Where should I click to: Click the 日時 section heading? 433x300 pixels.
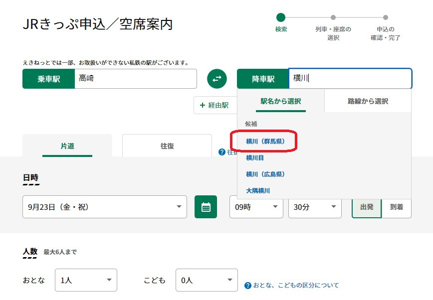30,177
